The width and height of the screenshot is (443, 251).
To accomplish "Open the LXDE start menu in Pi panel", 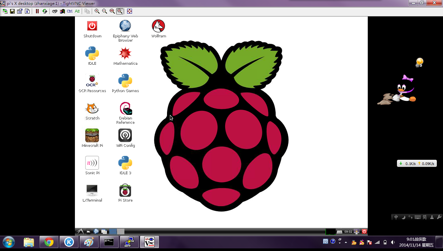I will tap(80, 232).
